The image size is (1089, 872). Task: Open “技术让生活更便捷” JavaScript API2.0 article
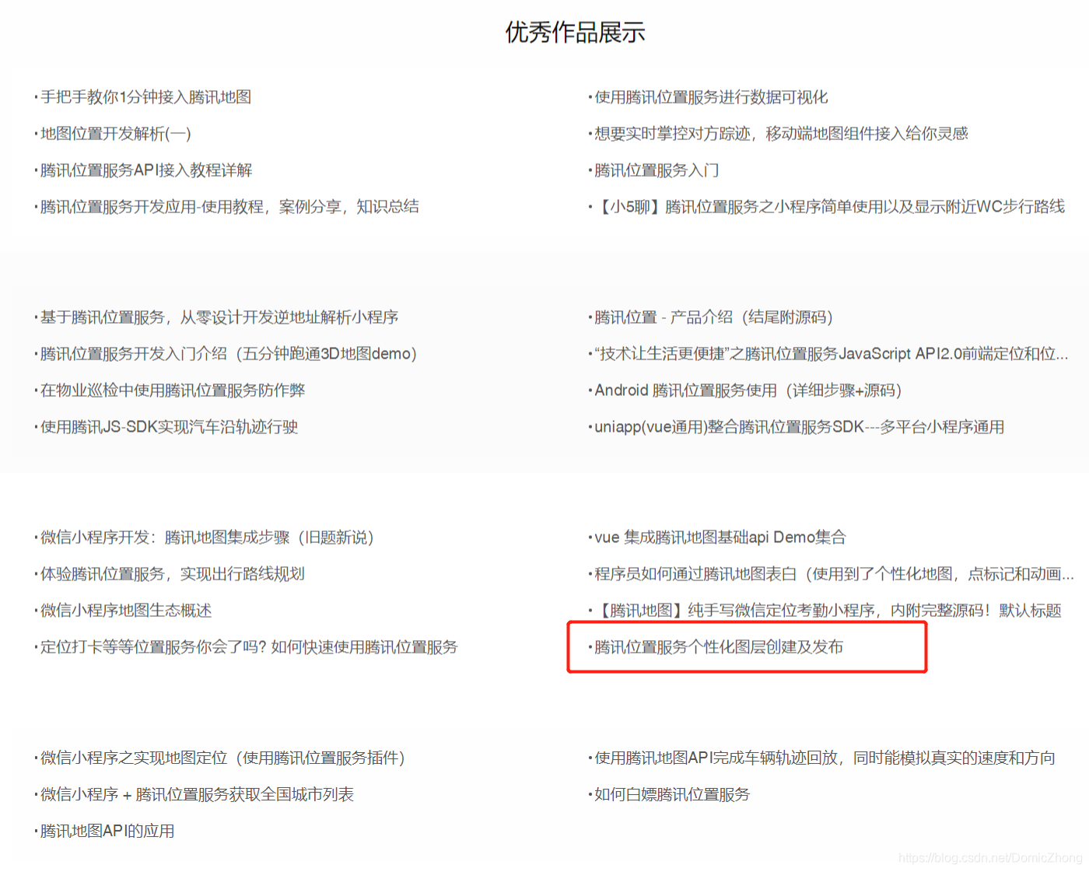(831, 354)
